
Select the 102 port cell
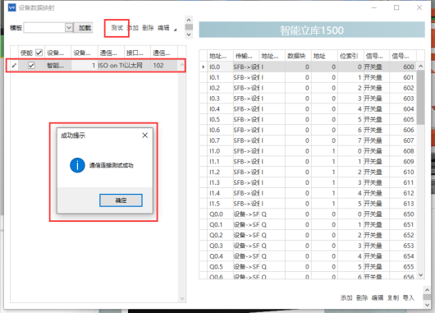tap(164, 66)
